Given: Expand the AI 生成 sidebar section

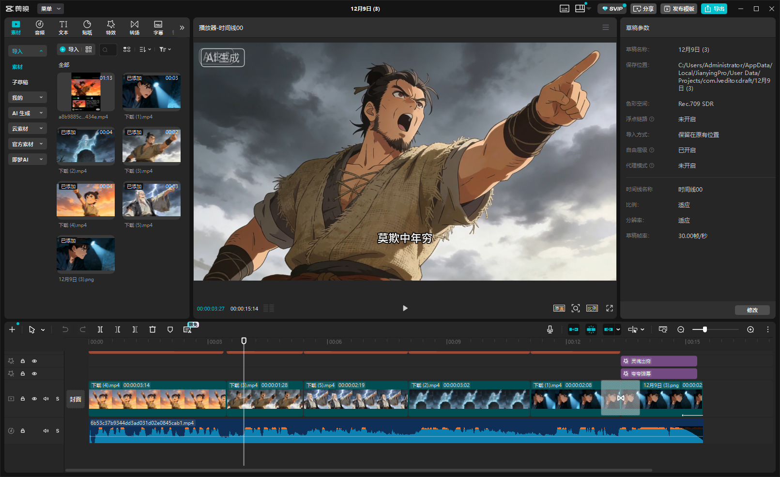Looking at the screenshot, I should pos(28,113).
